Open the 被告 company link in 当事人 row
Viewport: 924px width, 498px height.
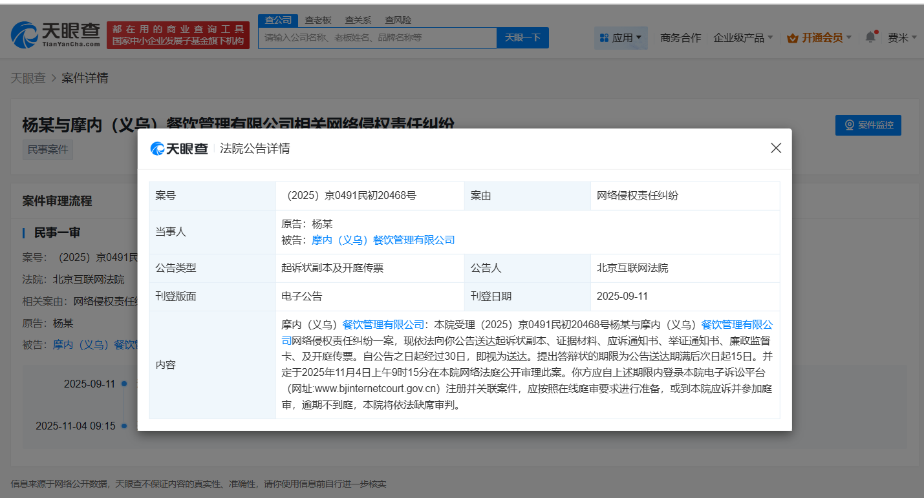(x=383, y=240)
